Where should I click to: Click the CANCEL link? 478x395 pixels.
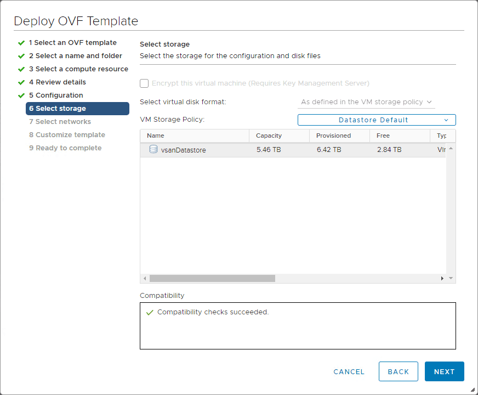(349, 371)
